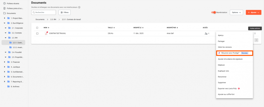This screenshot has width=264, height=107.
Task: Open the Options dropdown
Action: (237, 12)
